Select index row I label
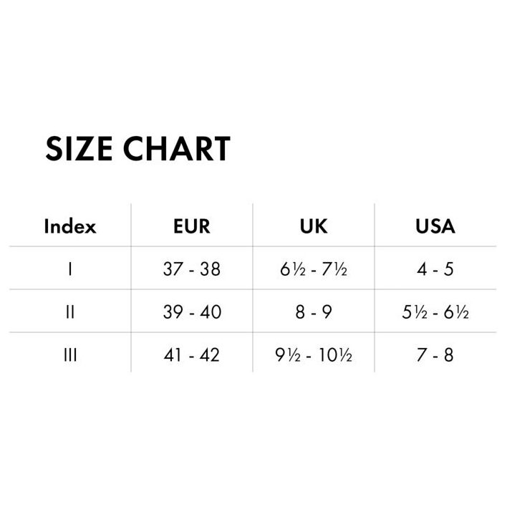Image resolution: width=507 pixels, height=507 pixels. (70, 269)
